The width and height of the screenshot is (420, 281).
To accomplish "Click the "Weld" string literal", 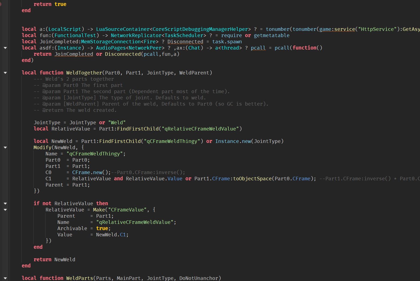I will (117, 122).
